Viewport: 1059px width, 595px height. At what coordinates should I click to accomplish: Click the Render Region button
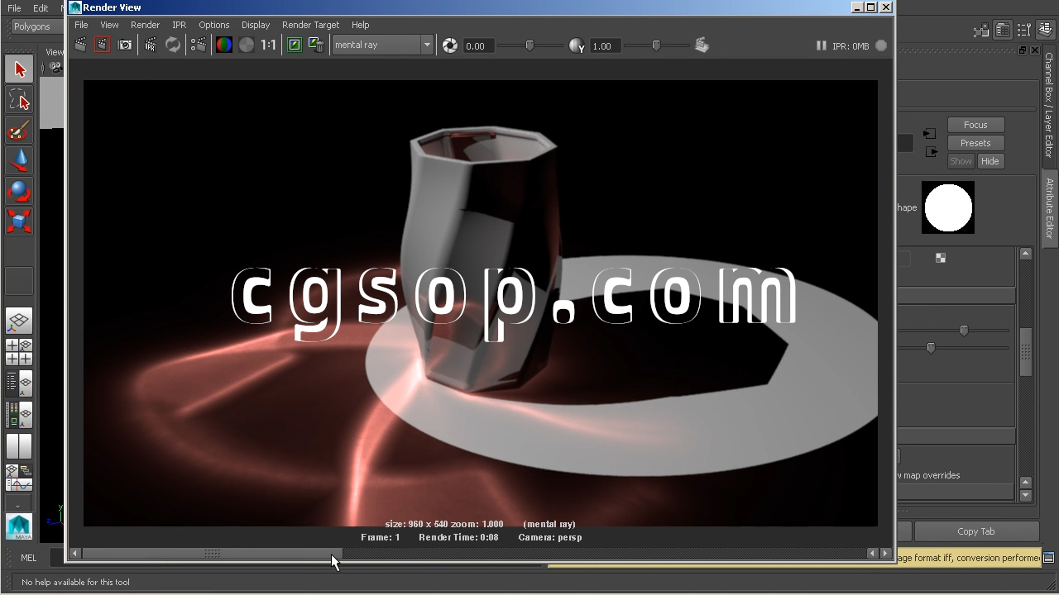click(102, 45)
